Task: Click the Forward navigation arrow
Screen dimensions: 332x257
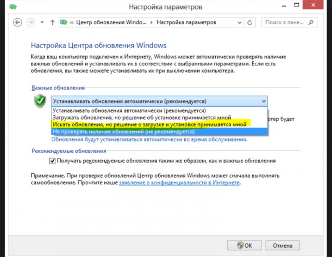Action: (x=31, y=22)
